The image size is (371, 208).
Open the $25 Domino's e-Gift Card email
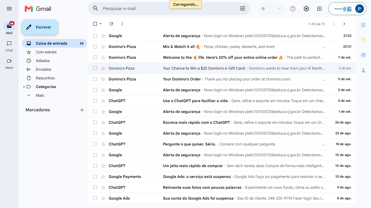222,68
